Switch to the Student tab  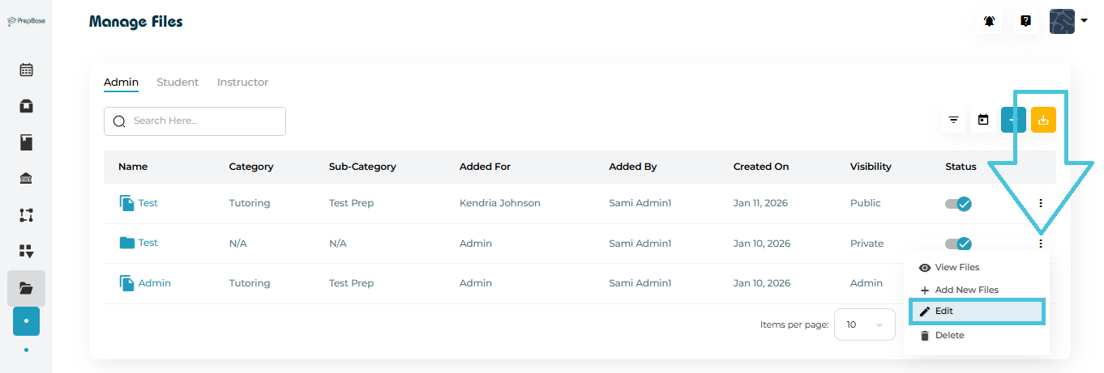pos(178,83)
